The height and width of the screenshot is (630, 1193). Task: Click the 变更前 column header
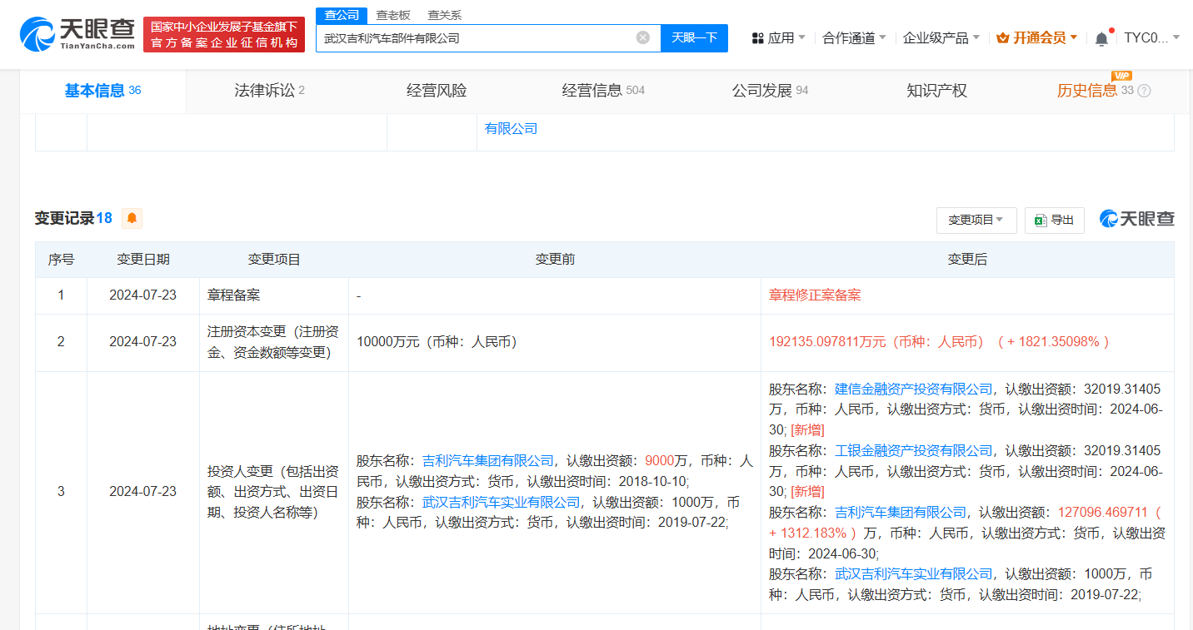coord(555,260)
